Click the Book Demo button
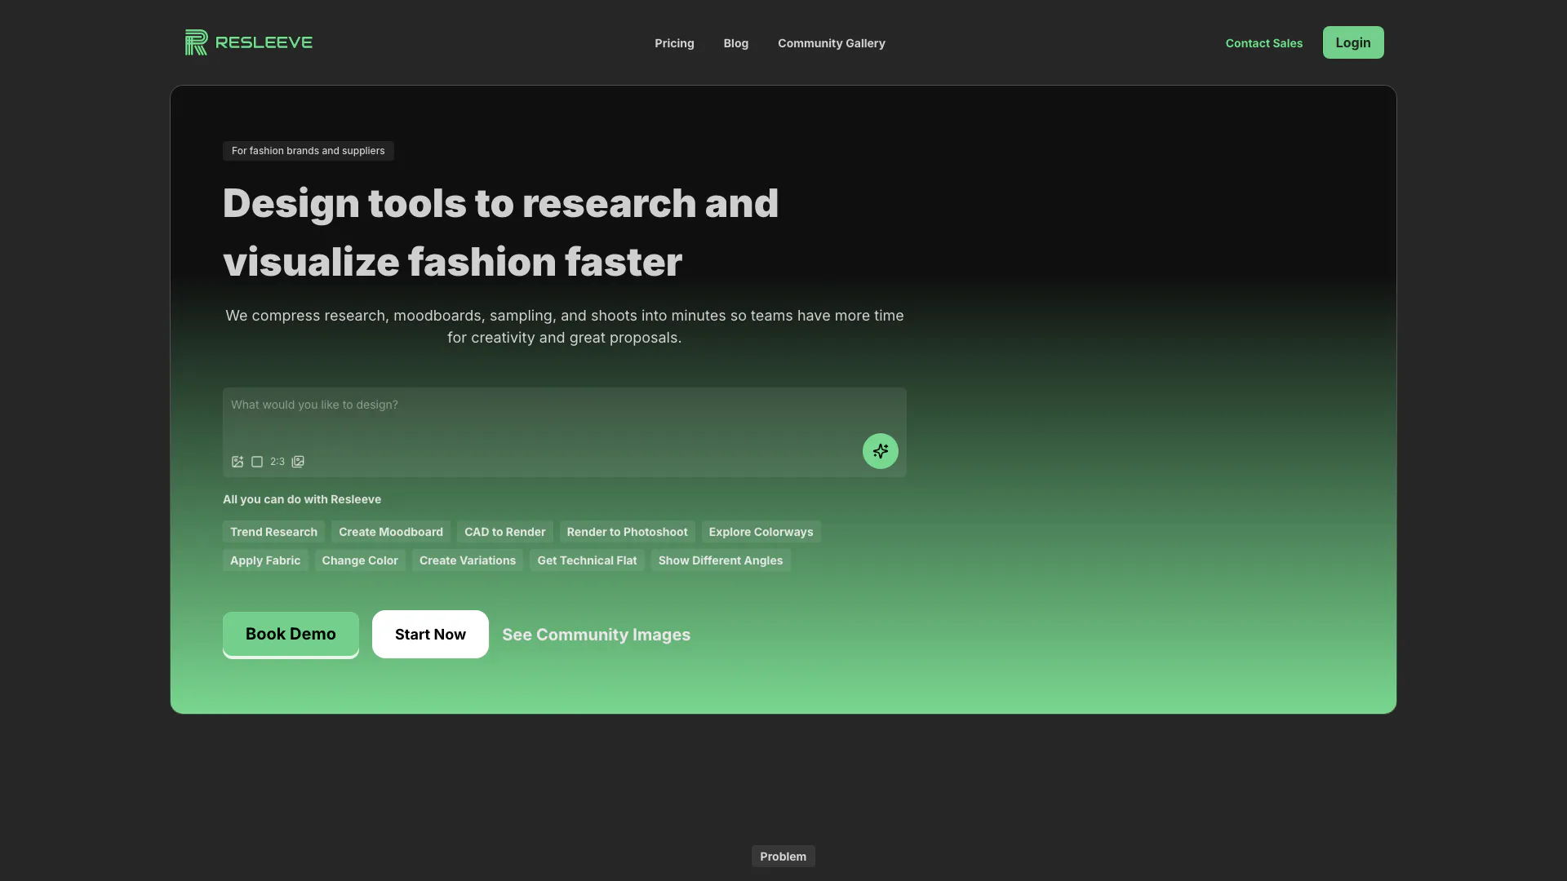The image size is (1567, 881). click(x=291, y=634)
